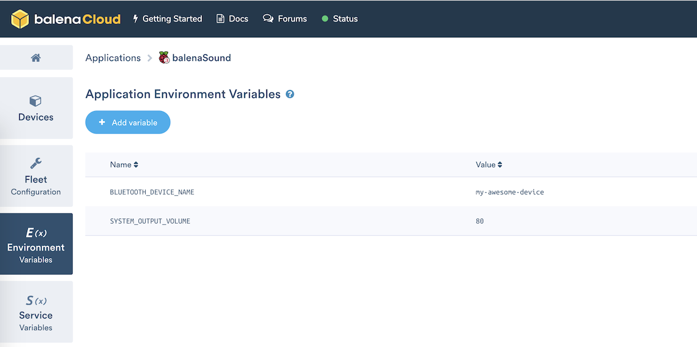Open the Devices sidebar tab

[x=36, y=108]
